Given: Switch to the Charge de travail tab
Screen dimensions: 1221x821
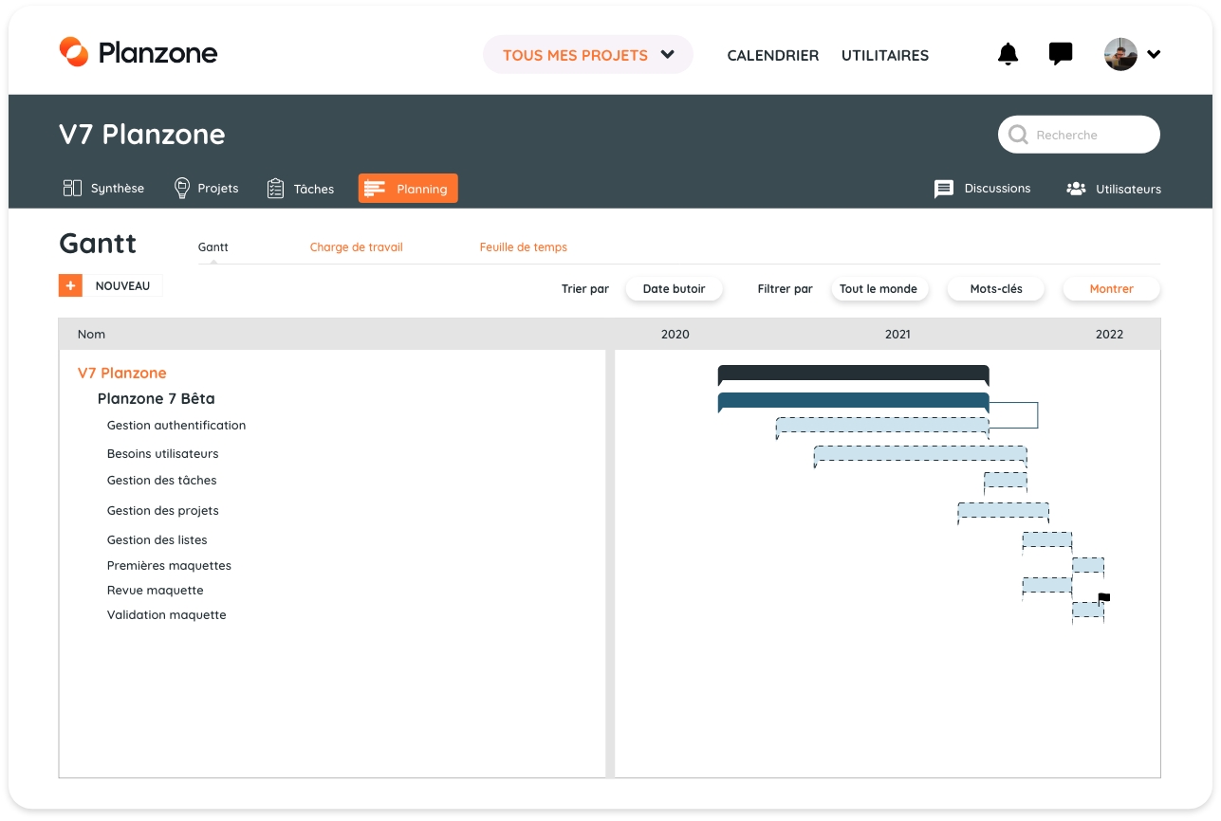Looking at the screenshot, I should coord(356,247).
